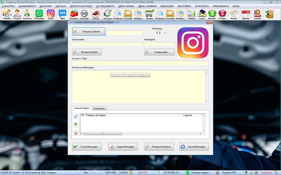
Task: Open the CADASTROS menu
Action: tap(8, 6)
